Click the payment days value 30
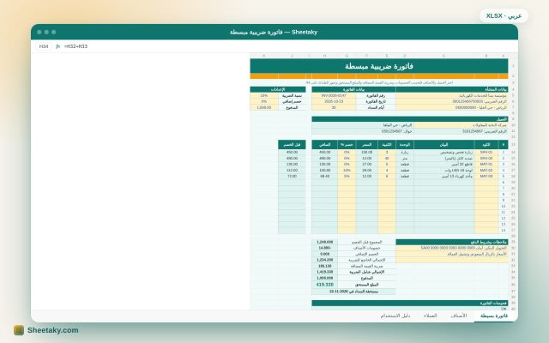 click(x=334, y=107)
